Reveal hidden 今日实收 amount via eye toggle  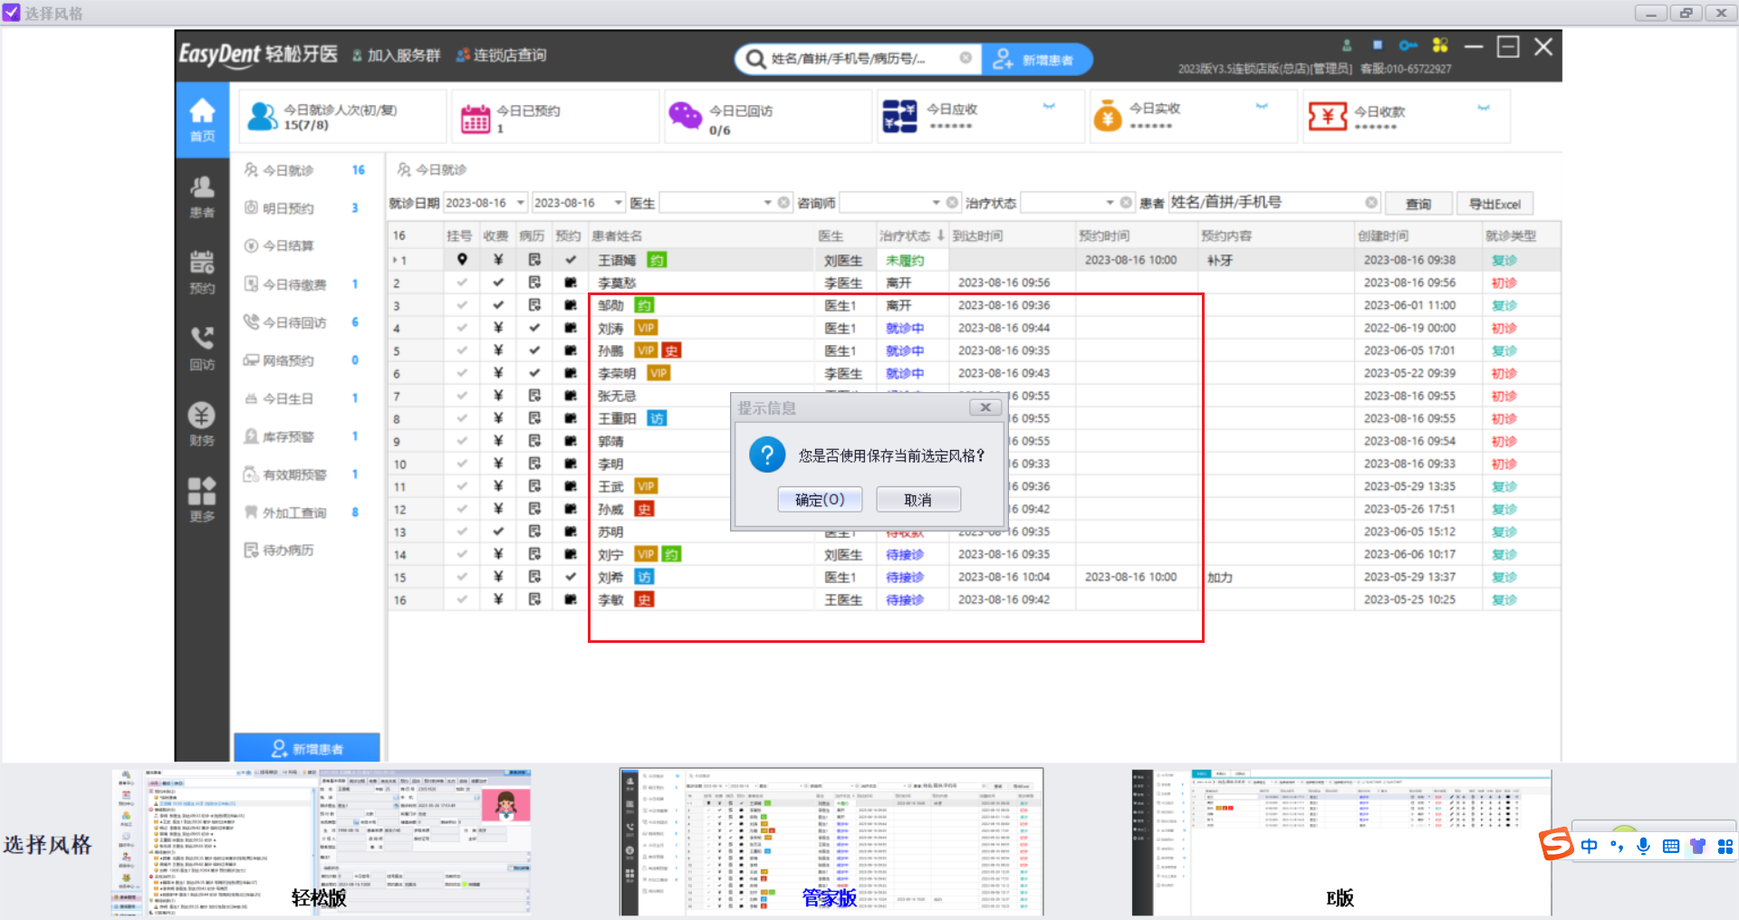[x=1262, y=107]
